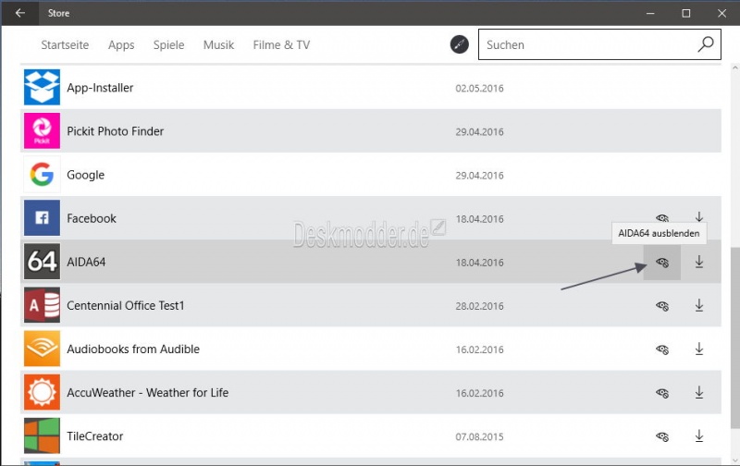Select the Facebook name text

click(91, 218)
